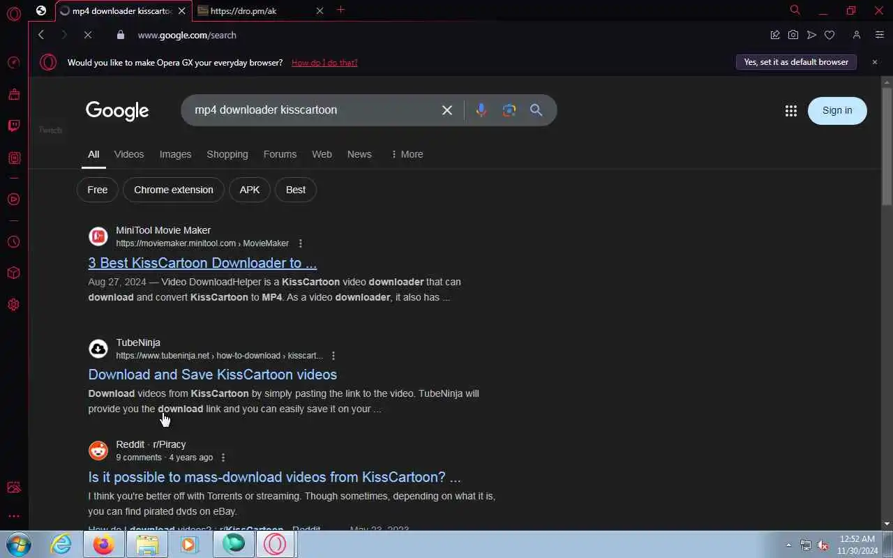This screenshot has width=893, height=558.
Task: Open the Google apps grid
Action: click(790, 111)
